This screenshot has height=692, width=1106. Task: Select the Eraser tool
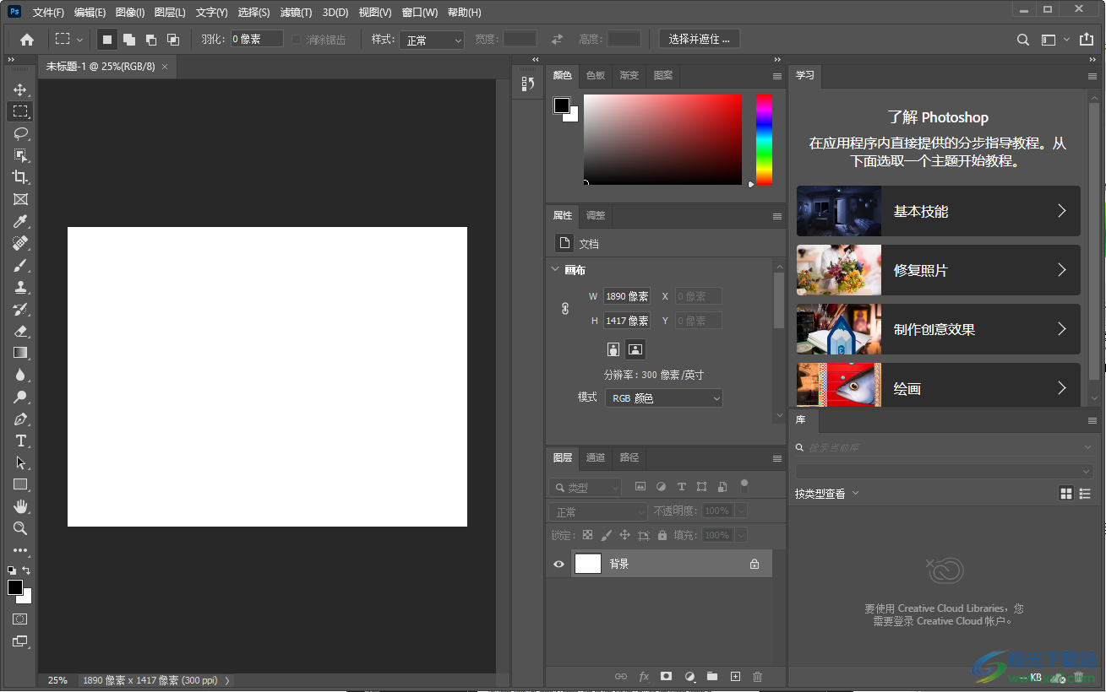[20, 331]
